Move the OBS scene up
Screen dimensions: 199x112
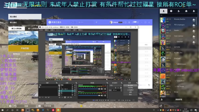click(x=46, y=97)
